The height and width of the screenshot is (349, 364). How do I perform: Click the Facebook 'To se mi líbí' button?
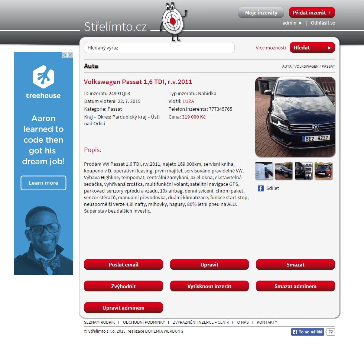pyautogui.click(x=308, y=332)
